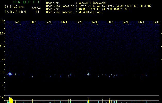
Task: Click the 1430 time axis label
Action: (x=156, y=22)
